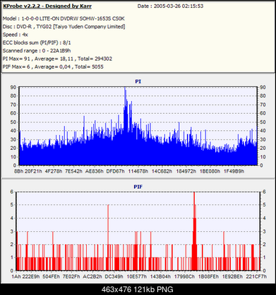Viewport: 276px width, 295px height.
Task: Click the DC349h label on PIF axis
Action: coord(114,277)
